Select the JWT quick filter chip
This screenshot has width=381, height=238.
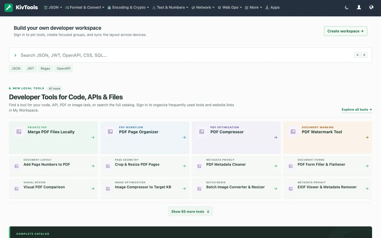tap(31, 68)
